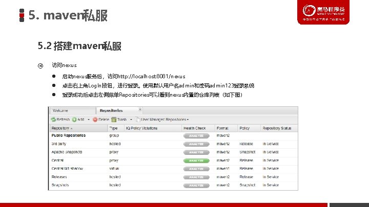Close the Repositories tab
The height and width of the screenshot is (207, 369).
click(x=140, y=109)
